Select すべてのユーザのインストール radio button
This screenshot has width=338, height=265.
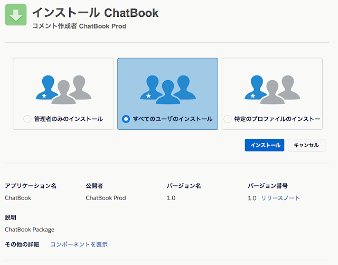click(126, 119)
